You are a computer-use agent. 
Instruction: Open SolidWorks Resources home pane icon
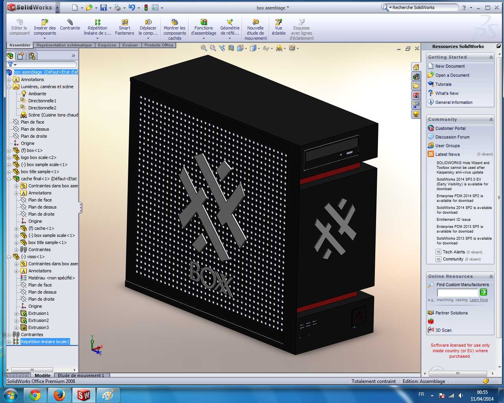tap(416, 67)
